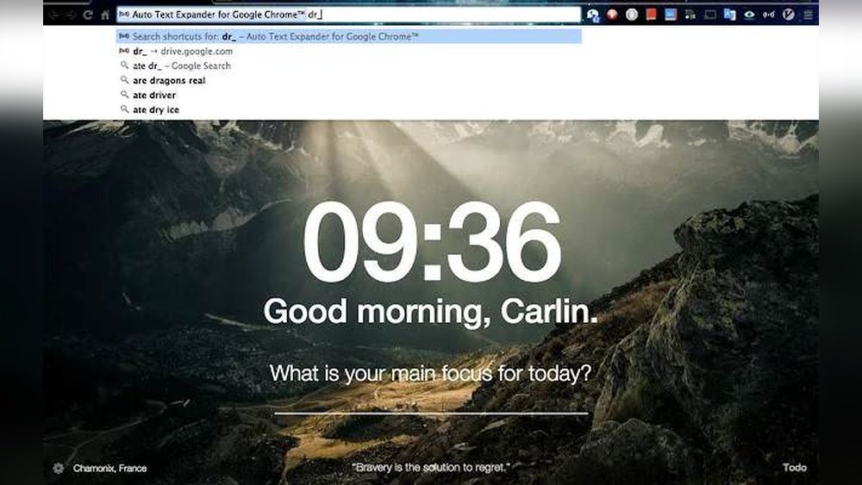Click the browser back arrow
This screenshot has height=485, width=862.
point(54,15)
